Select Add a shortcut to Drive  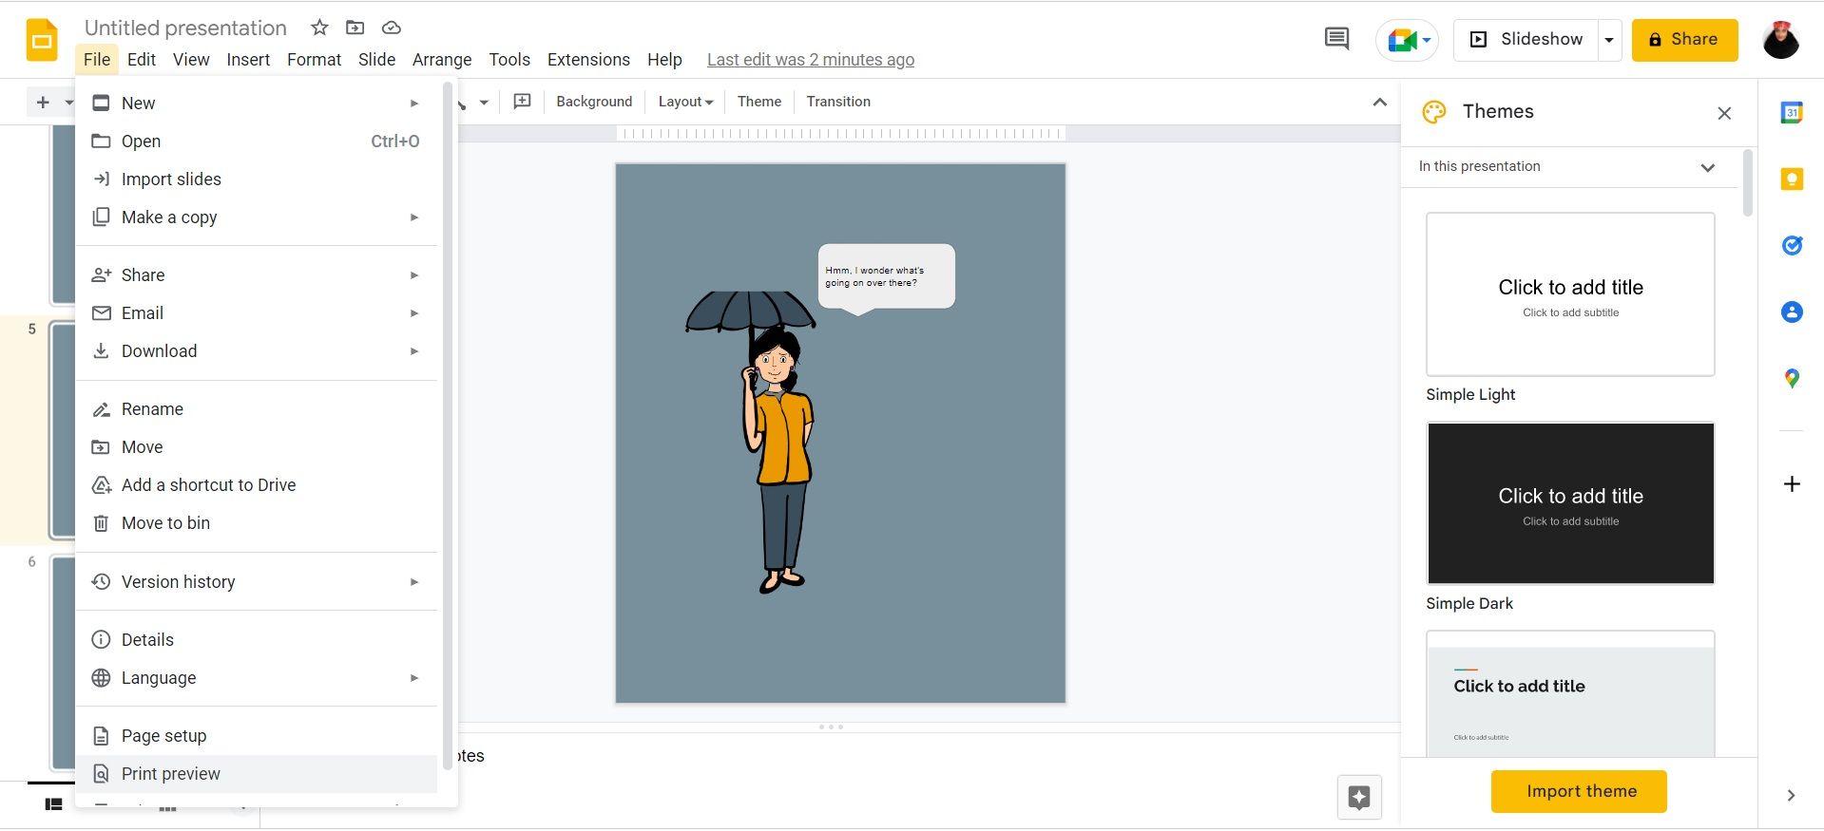point(257,485)
